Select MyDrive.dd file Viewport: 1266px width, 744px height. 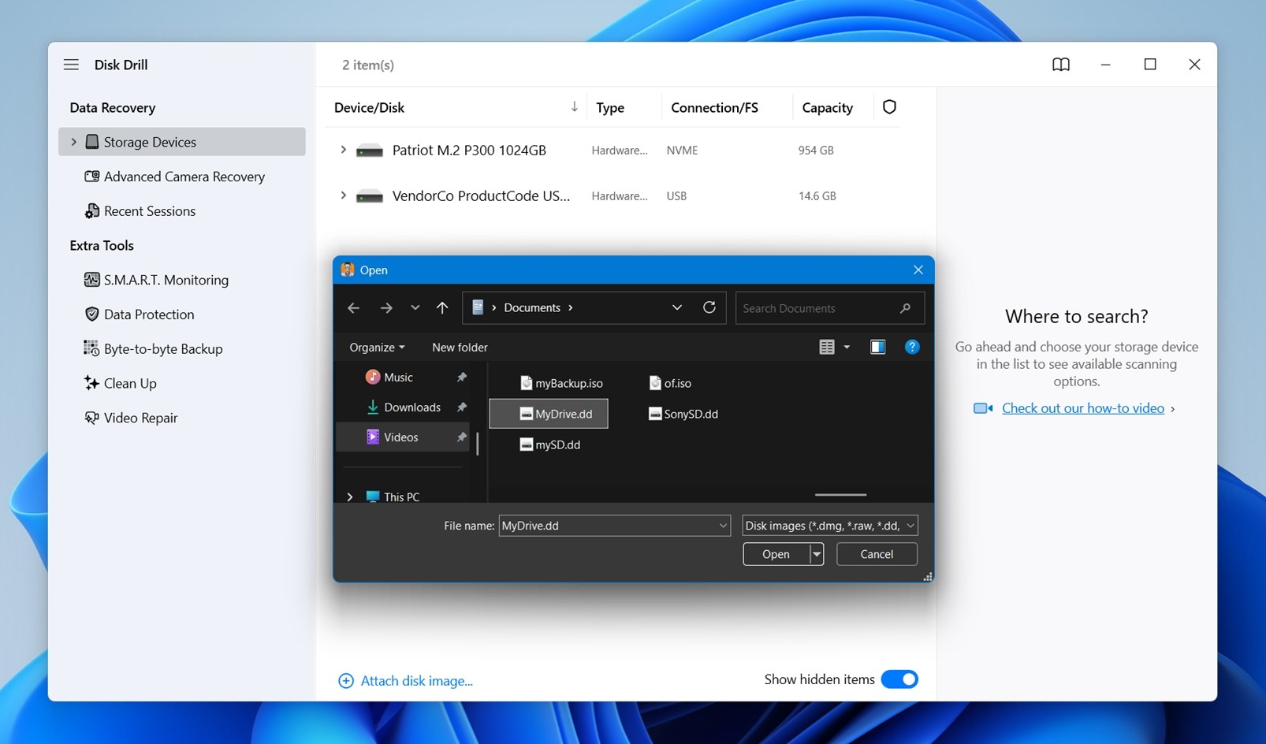pos(549,414)
